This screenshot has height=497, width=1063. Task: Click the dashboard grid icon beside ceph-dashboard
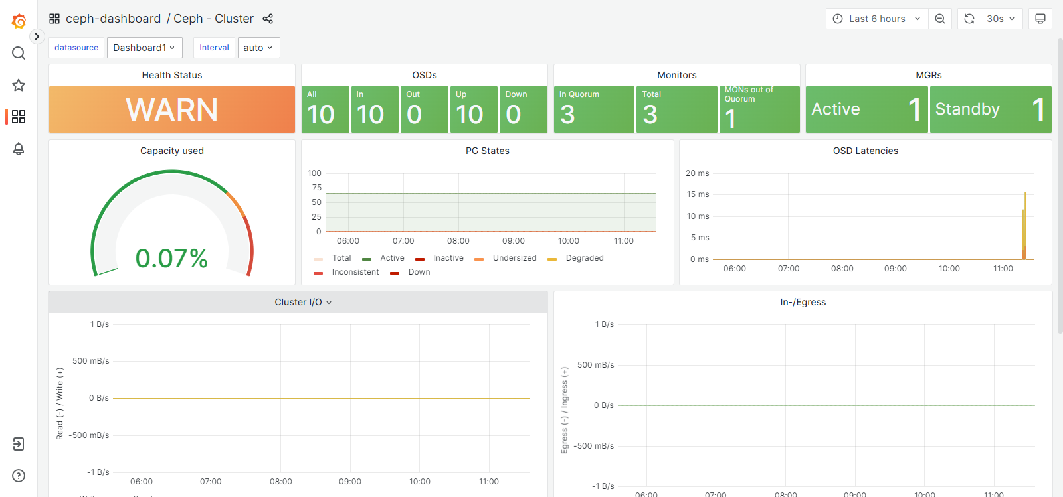tap(54, 19)
